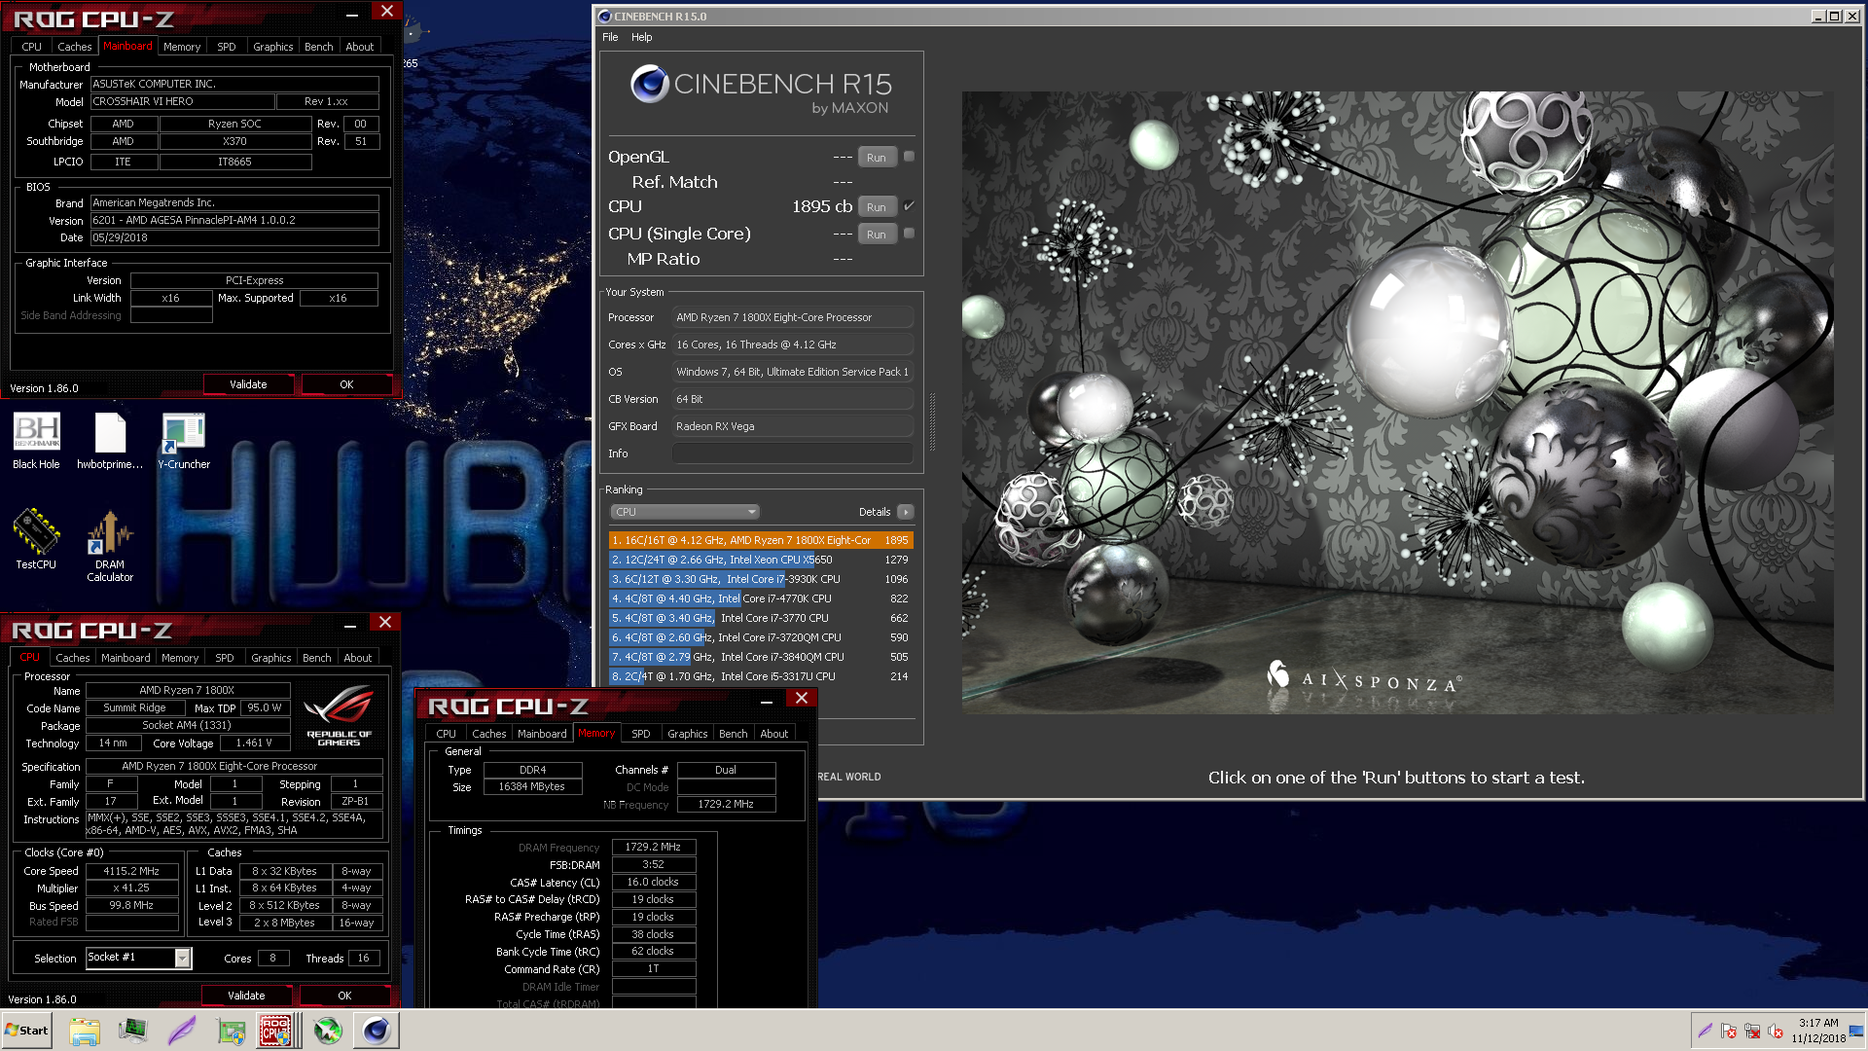Screen dimensions: 1868x1051
Task: Select the Core i7-3770 ranking entry
Action: [761, 618]
